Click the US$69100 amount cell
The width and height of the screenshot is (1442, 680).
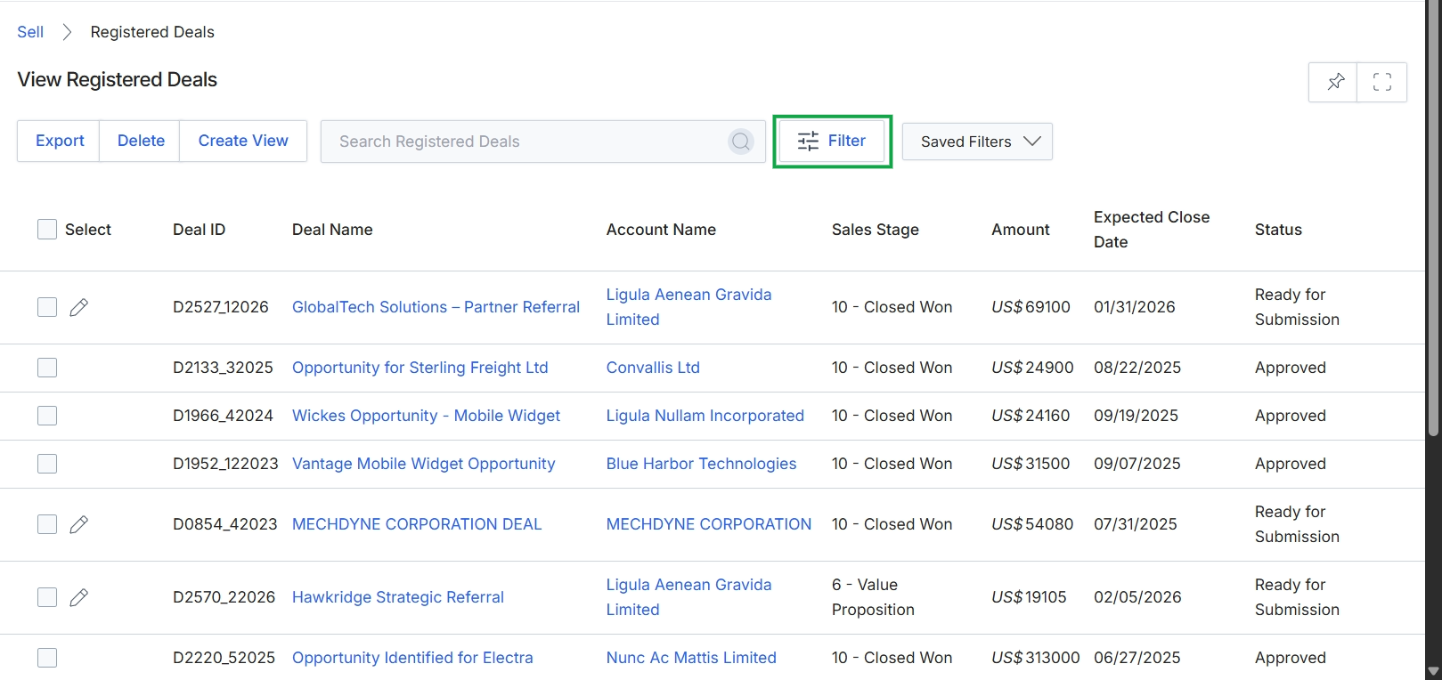click(x=1031, y=307)
